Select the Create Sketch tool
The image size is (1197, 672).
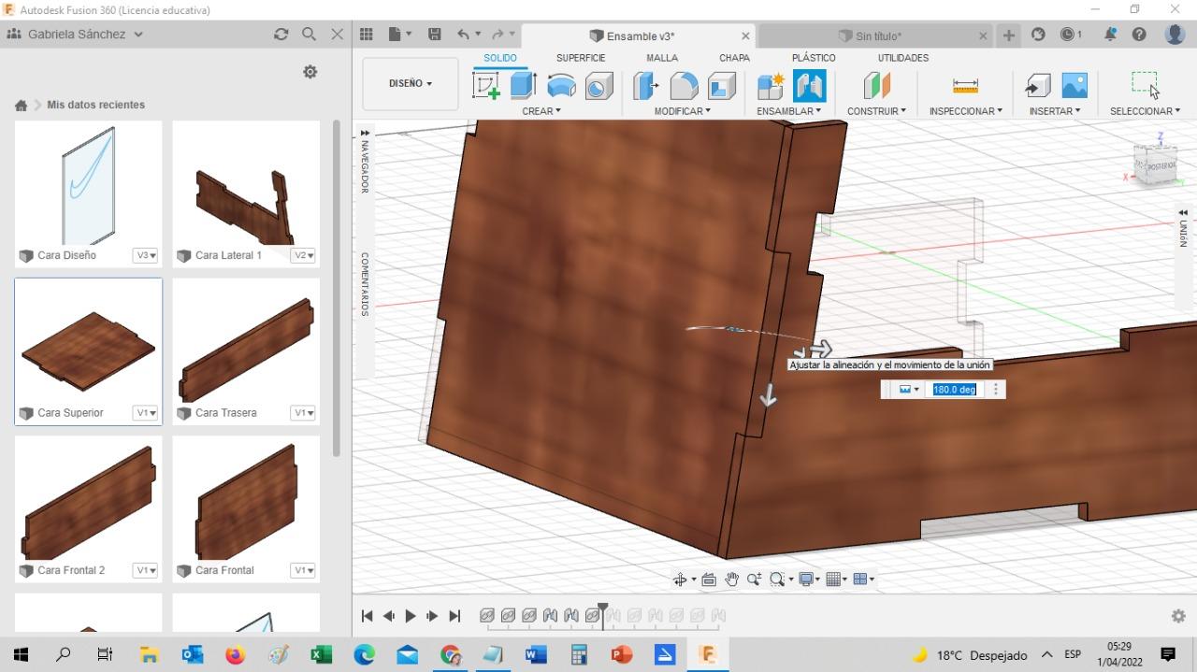pos(486,86)
